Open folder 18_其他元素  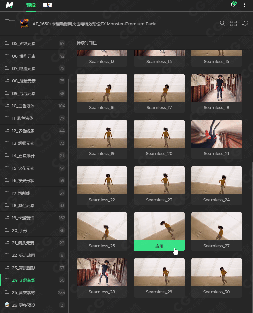pyautogui.click(x=34, y=205)
